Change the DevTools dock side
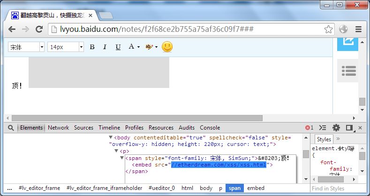 click(349, 128)
